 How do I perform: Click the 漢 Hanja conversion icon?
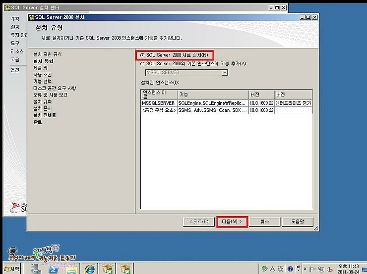click(280, 269)
